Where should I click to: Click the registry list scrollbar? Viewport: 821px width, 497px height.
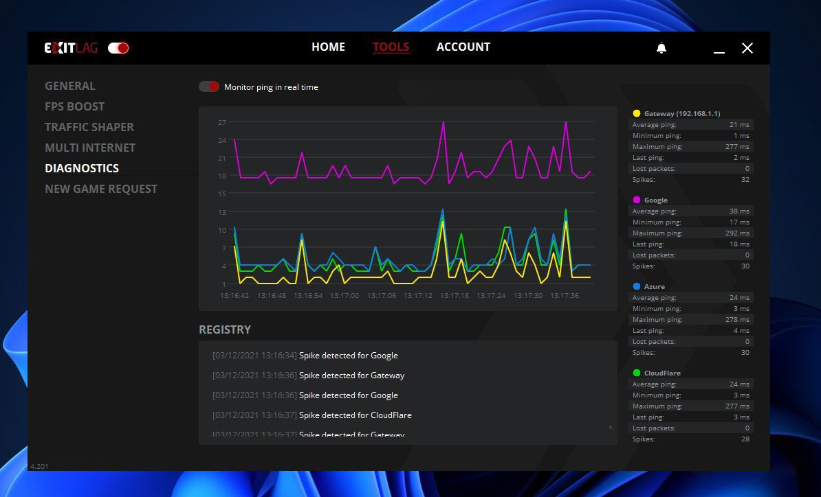point(610,427)
